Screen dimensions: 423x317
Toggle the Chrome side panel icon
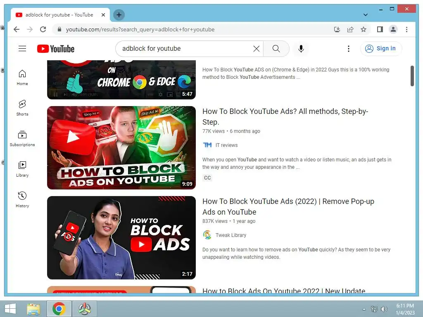pyautogui.click(x=380, y=29)
